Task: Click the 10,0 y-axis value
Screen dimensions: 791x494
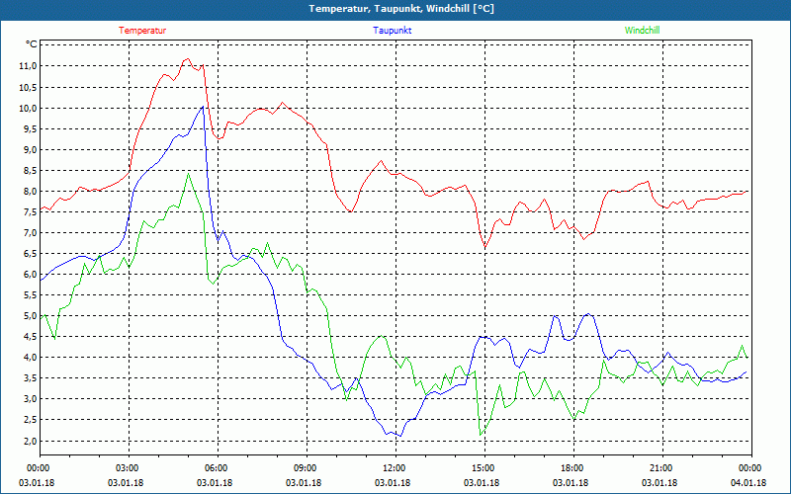Action: click(x=28, y=109)
